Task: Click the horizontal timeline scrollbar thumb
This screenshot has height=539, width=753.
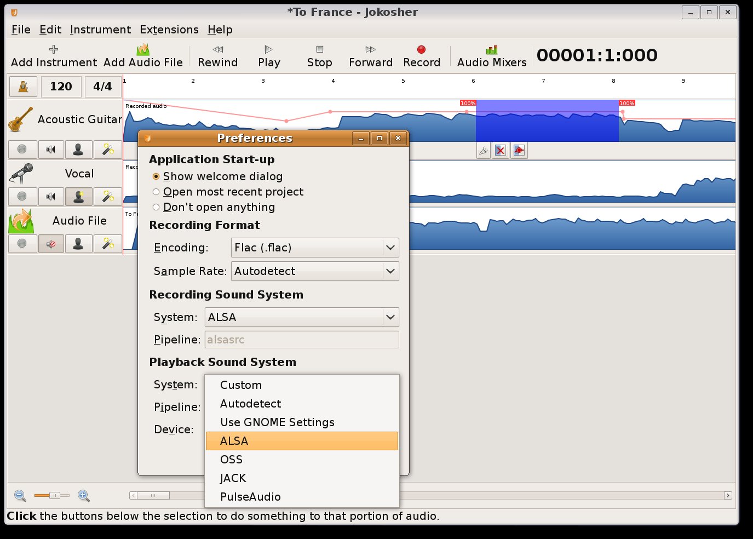Action: click(153, 496)
